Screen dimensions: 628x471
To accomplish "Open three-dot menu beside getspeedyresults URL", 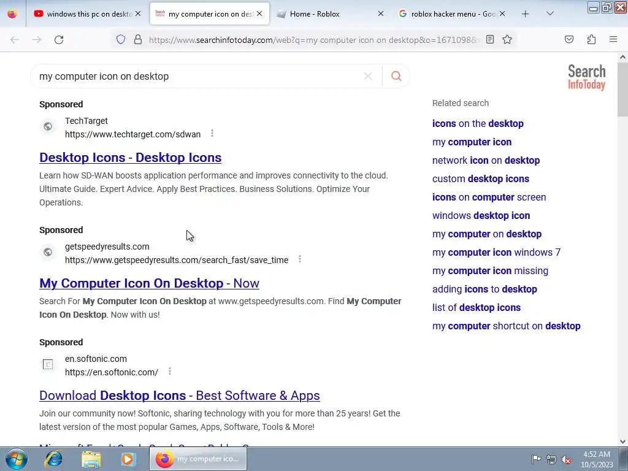I will pos(299,259).
